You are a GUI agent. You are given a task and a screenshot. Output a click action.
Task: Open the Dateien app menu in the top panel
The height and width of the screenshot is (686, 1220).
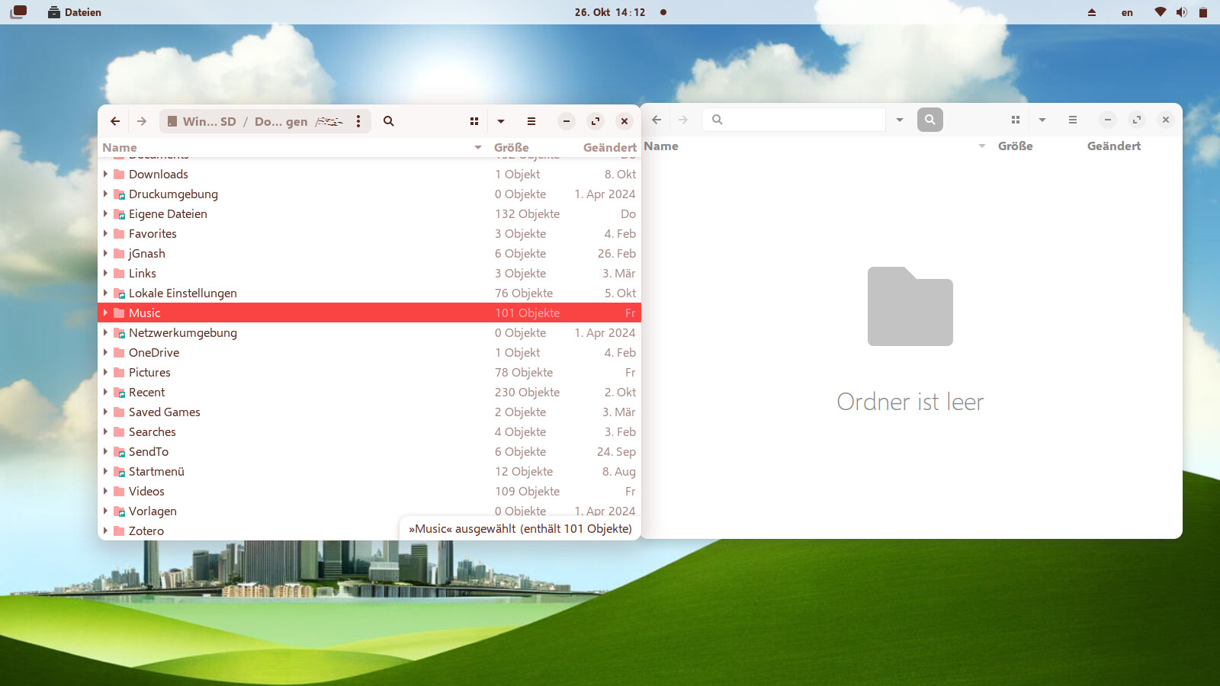pos(75,12)
